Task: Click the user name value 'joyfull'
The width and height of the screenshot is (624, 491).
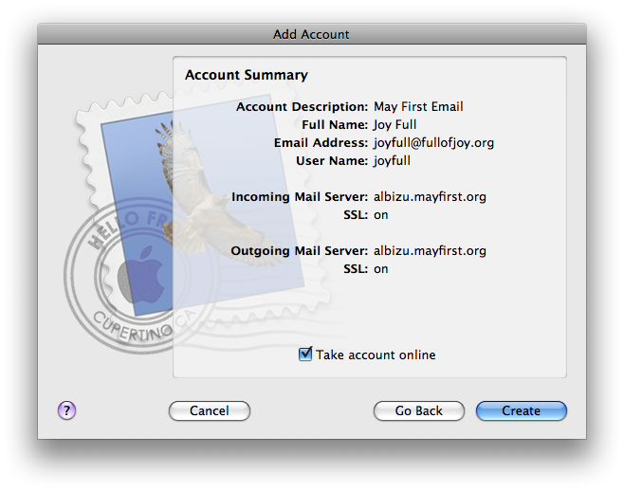Action: point(392,161)
